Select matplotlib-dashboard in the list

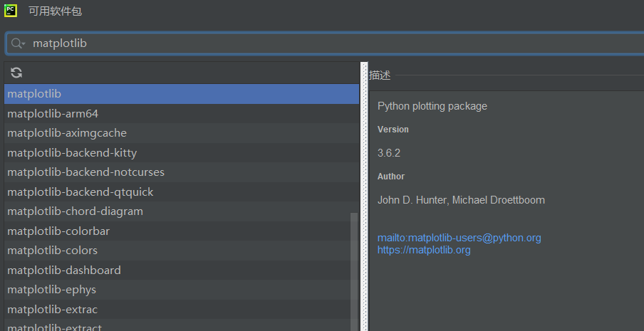point(64,270)
